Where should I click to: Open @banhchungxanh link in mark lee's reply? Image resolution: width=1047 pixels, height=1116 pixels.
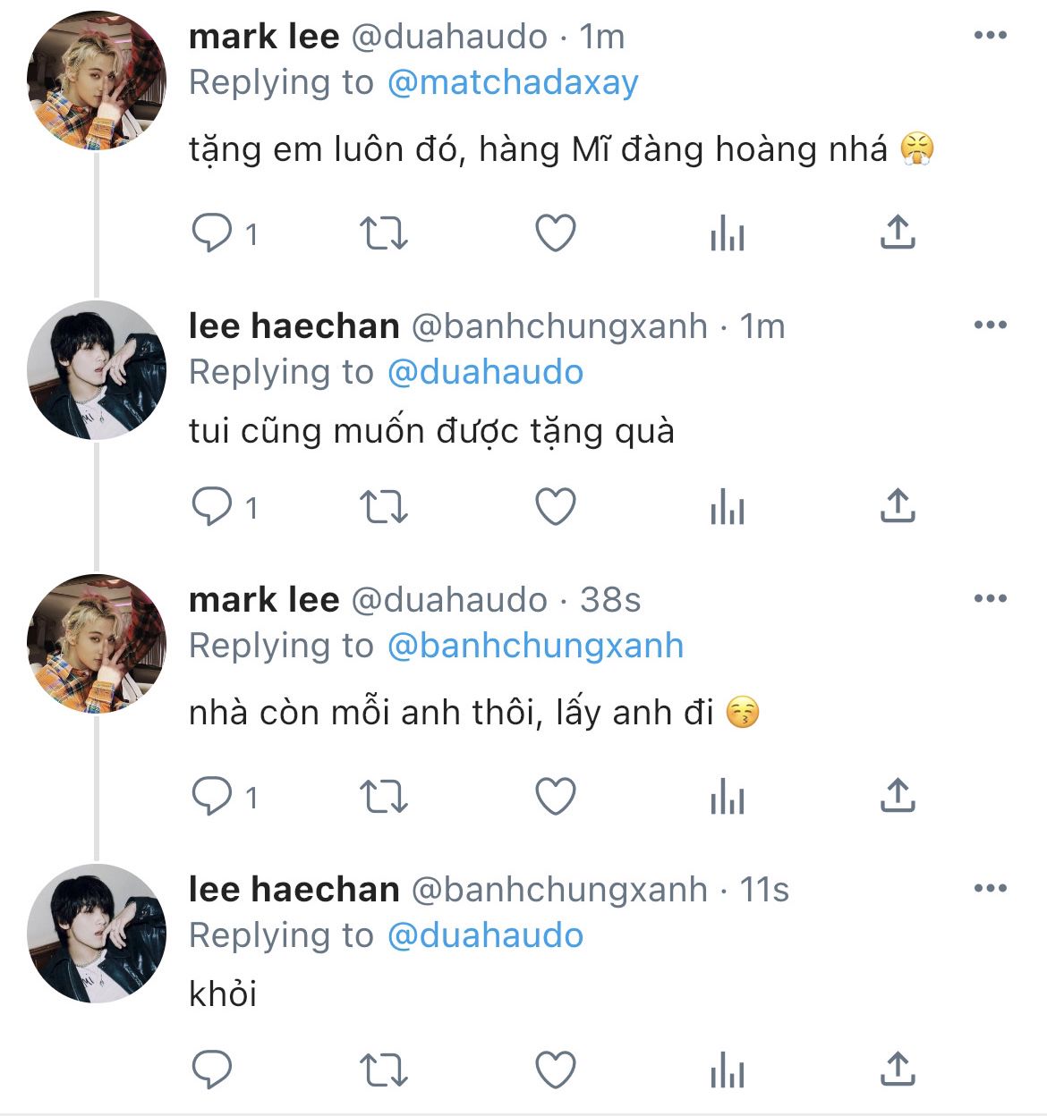535,646
